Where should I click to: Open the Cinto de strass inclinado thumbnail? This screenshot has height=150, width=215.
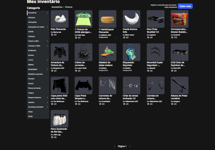(x=131, y=85)
